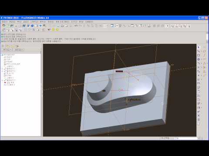The width and height of the screenshot is (209, 156).
Task: Click the highlighted dimension value box in sketch
Action: 119,71
